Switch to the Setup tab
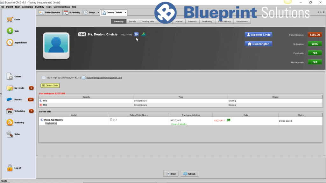Image resolution: width=326 pixels, height=183 pixels. point(89,12)
